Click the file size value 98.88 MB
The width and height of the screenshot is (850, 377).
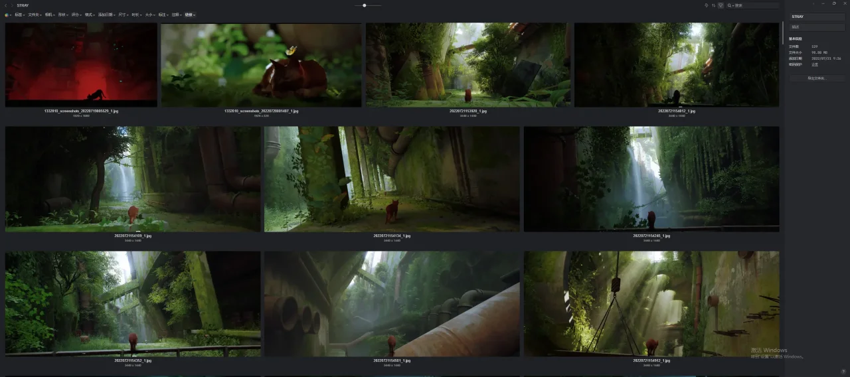818,52
